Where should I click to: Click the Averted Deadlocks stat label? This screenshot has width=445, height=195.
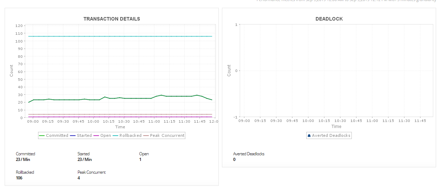coord(249,154)
